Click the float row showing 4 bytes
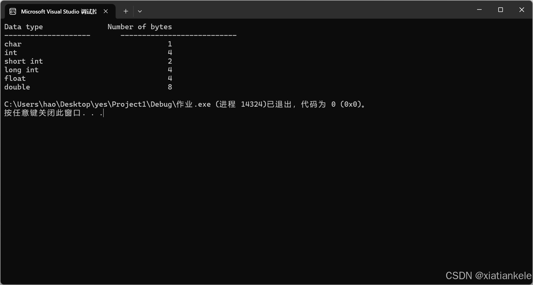Viewport: 533px width, 285px height. click(15, 78)
